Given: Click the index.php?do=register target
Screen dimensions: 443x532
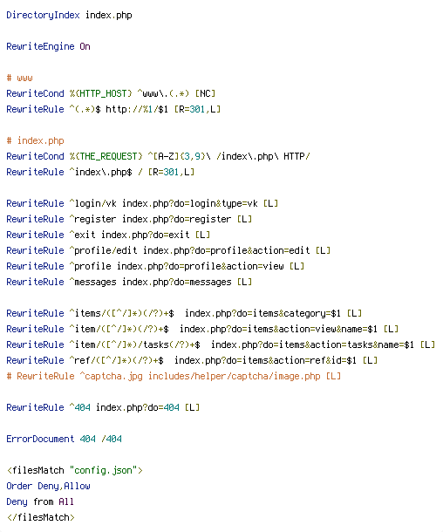Looking at the screenshot, I should pos(176,219).
